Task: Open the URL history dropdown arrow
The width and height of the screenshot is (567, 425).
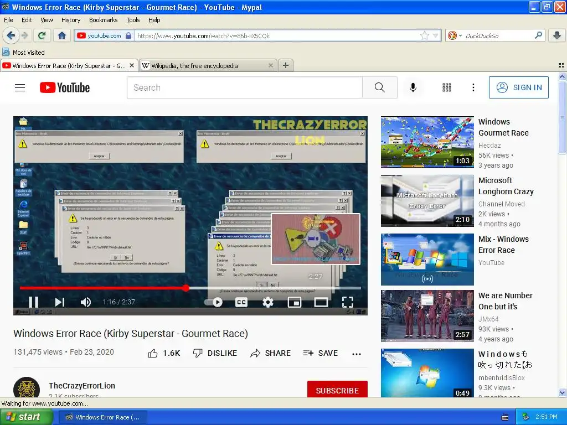Action: tap(435, 35)
